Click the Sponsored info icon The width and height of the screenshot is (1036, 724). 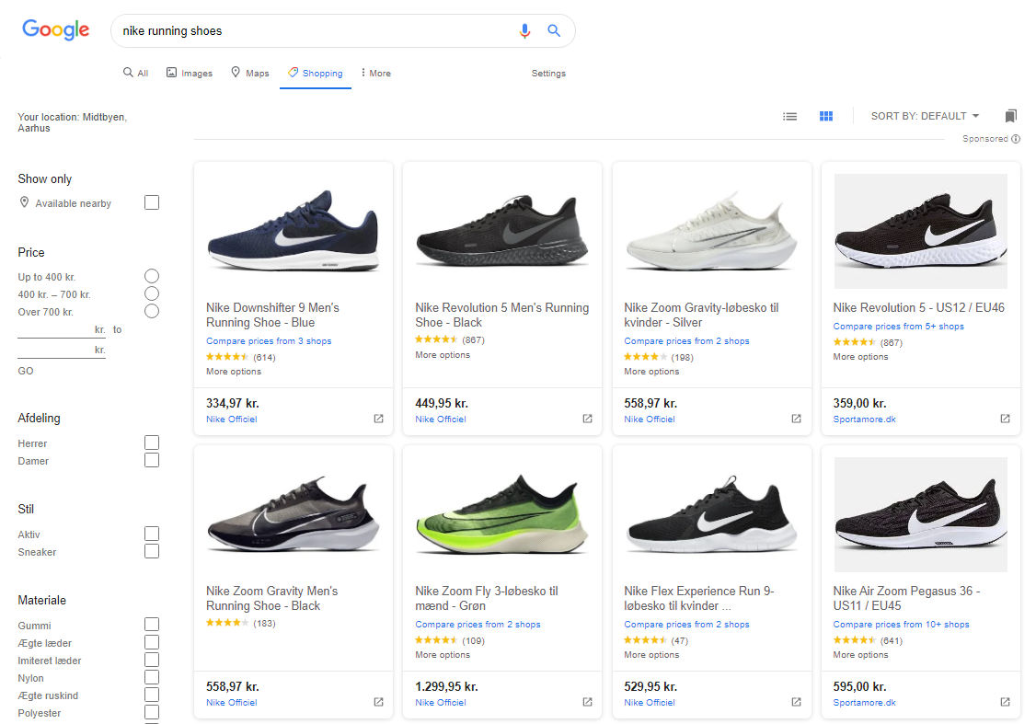click(1016, 139)
